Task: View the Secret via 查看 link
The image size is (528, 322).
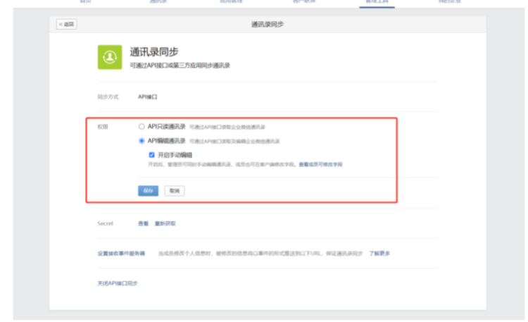Action: 143,223
